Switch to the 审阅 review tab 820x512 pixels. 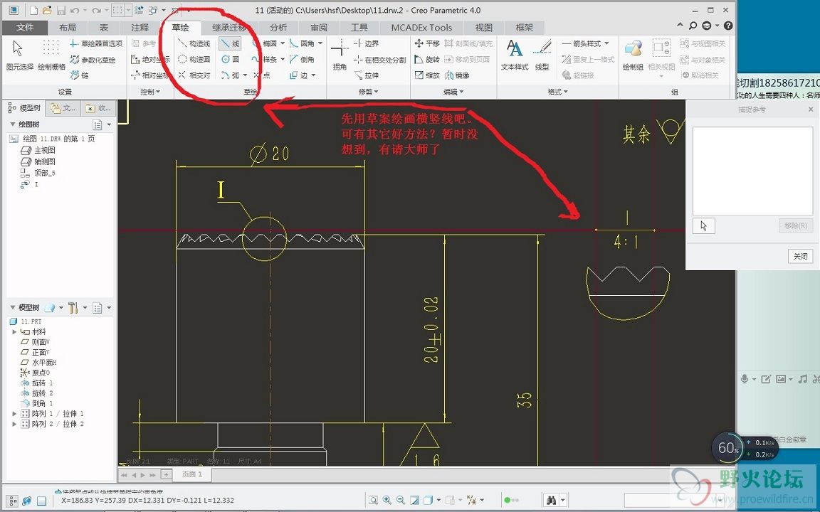pyautogui.click(x=319, y=28)
